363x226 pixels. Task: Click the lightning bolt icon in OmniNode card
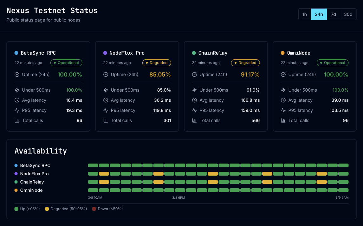283,90
